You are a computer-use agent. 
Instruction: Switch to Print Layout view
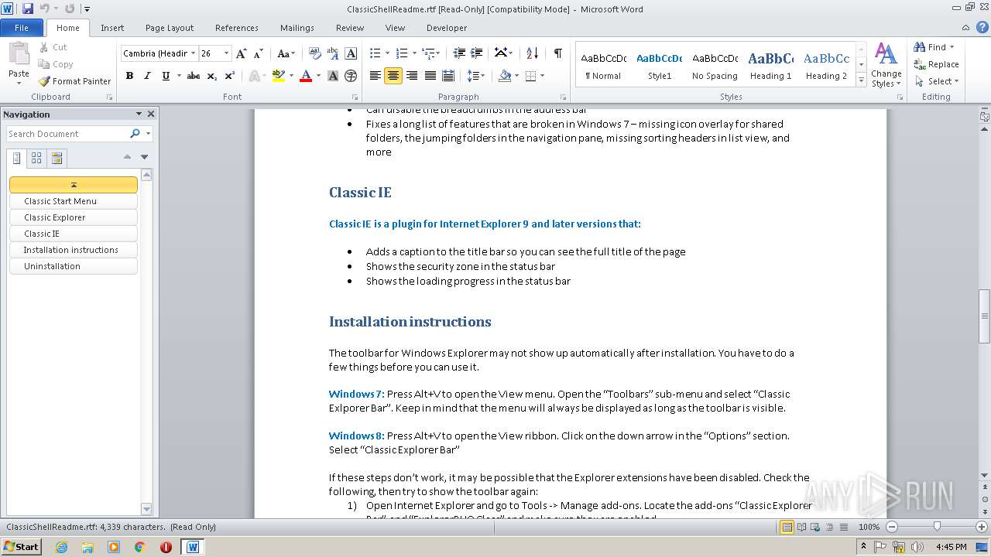click(x=787, y=527)
